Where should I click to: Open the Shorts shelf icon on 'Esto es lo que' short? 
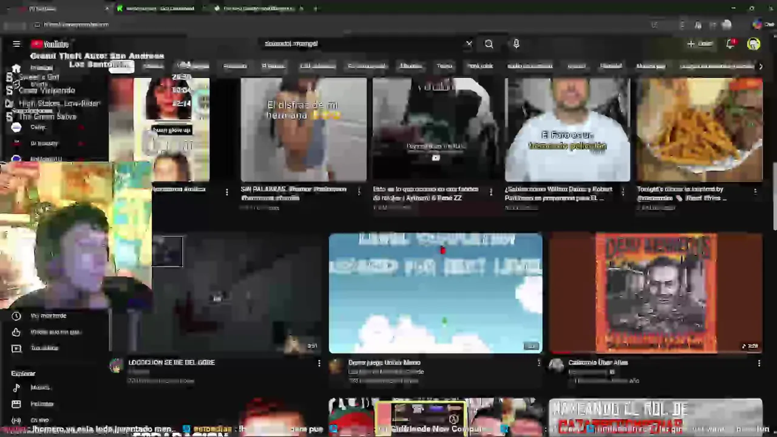point(435,158)
